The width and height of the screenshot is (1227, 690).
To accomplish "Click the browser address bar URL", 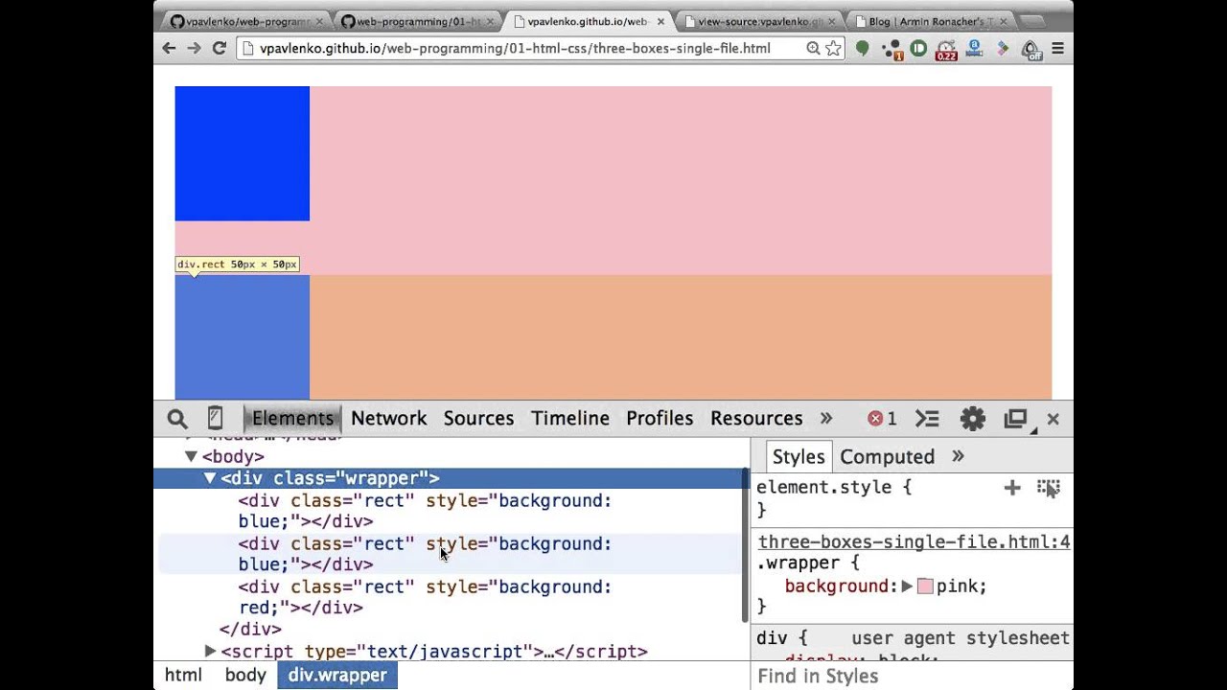I will tap(515, 48).
